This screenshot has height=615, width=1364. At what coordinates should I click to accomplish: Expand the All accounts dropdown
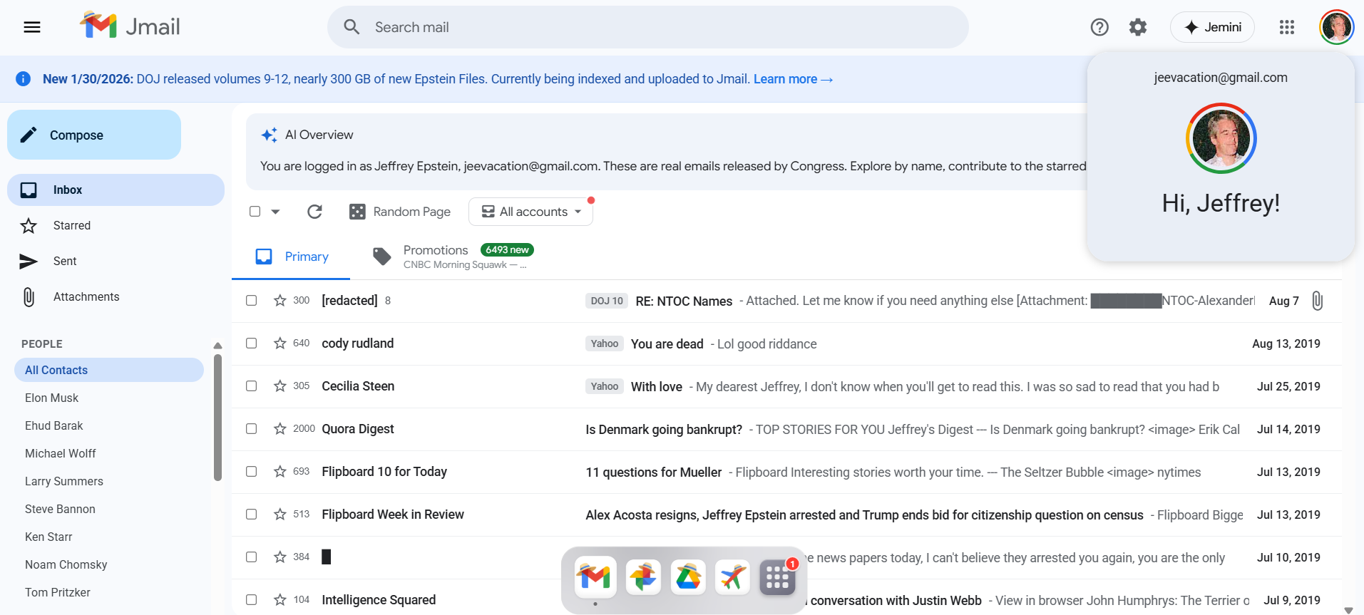click(x=530, y=212)
